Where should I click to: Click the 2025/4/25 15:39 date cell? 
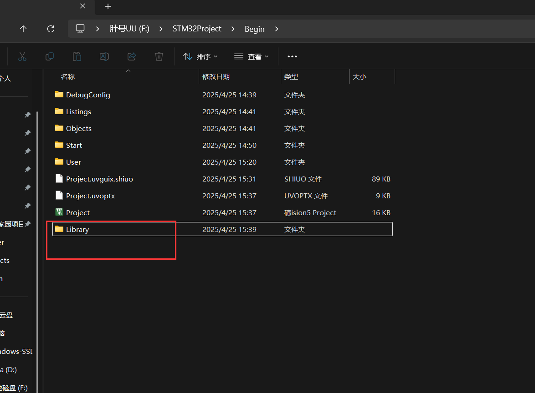229,230
